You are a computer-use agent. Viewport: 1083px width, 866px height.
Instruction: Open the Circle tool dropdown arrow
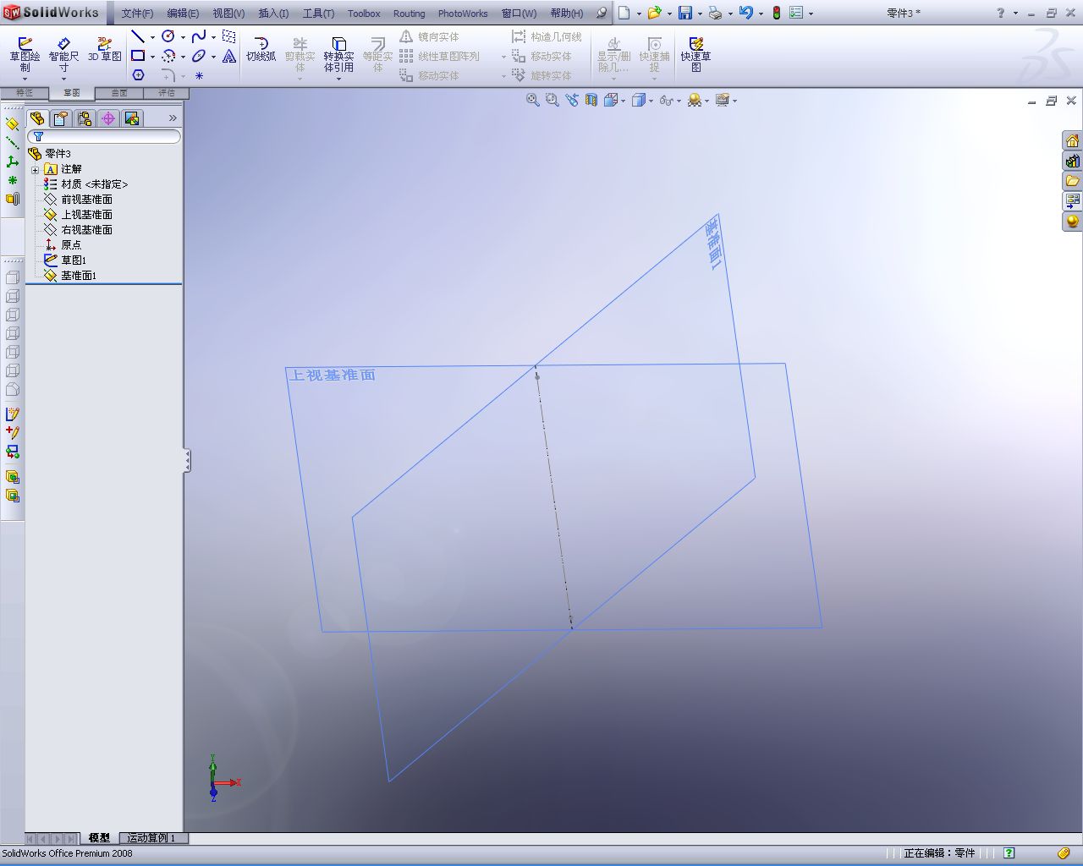pos(183,37)
